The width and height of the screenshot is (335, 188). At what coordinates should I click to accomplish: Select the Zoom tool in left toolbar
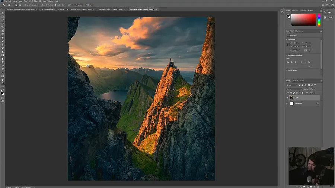click(x=3, y=83)
